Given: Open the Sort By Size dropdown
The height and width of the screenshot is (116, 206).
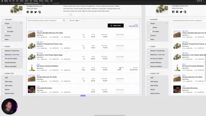Looking at the screenshot, I should tap(74, 21).
